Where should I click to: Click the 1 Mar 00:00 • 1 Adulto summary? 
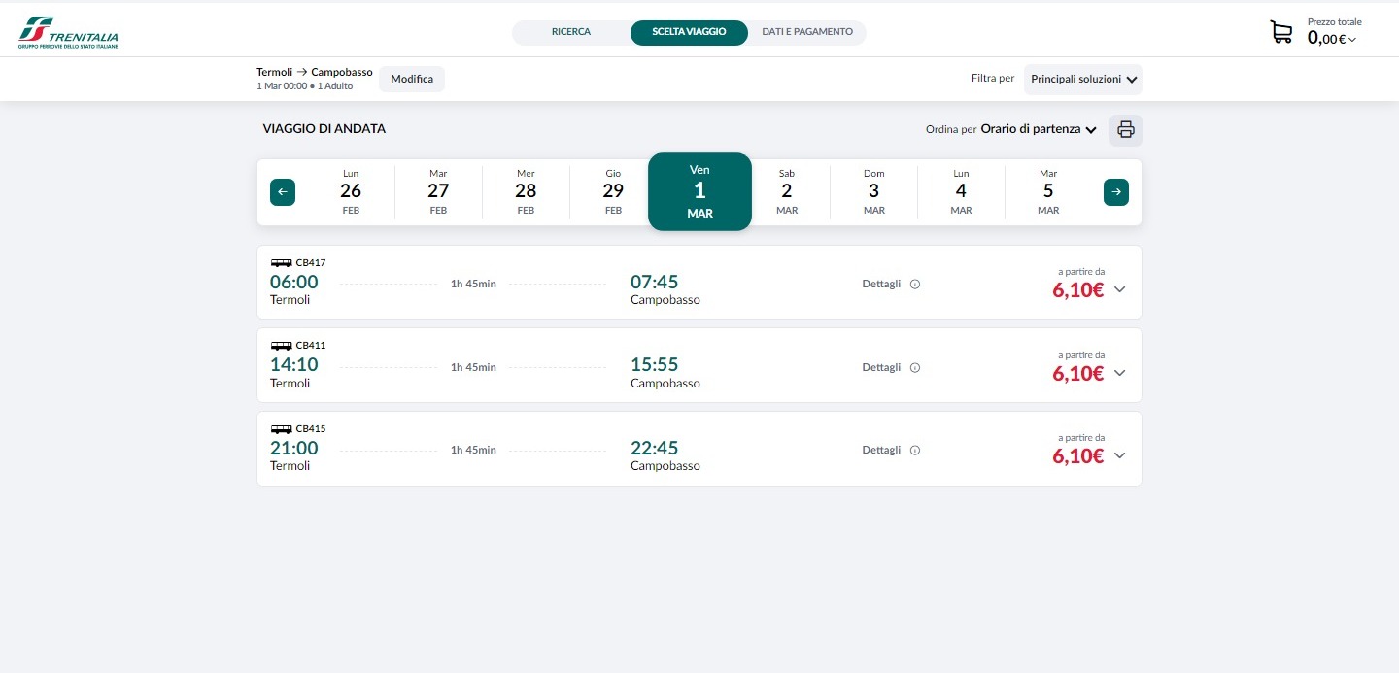pyautogui.click(x=305, y=86)
